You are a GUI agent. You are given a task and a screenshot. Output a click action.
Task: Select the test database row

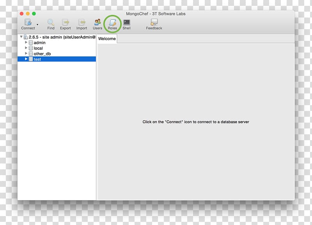[57, 59]
